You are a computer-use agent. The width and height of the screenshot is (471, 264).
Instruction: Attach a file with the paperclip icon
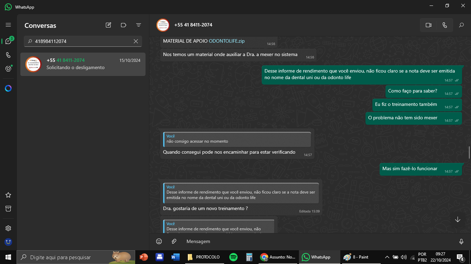pyautogui.click(x=174, y=241)
